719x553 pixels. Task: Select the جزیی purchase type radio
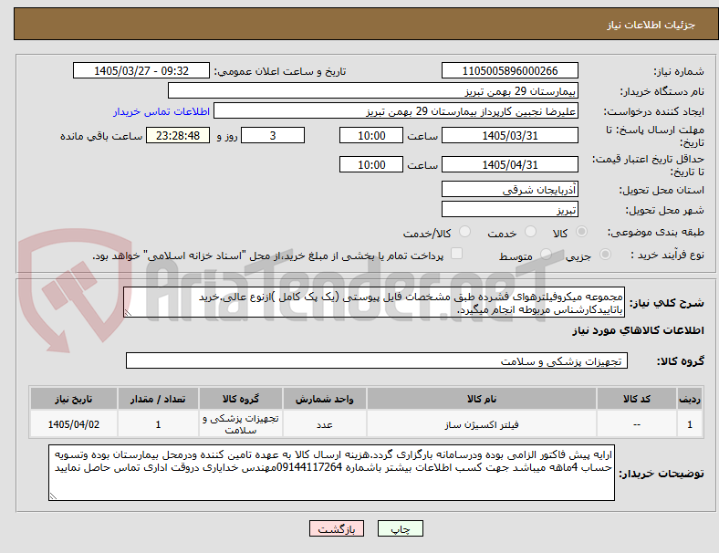pos(605,254)
